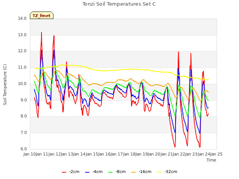Click the Jan 13 x-axis date label
This screenshot has width=239, height=179.
(67, 154)
